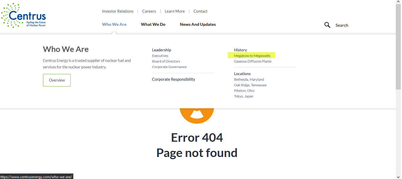Click the scrollbar down arrow

(398, 176)
